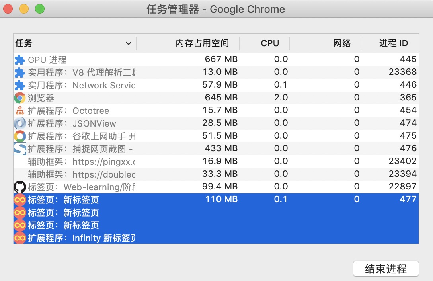This screenshot has height=281, width=433.
Task: Click process ID 477
Action: pos(408,199)
